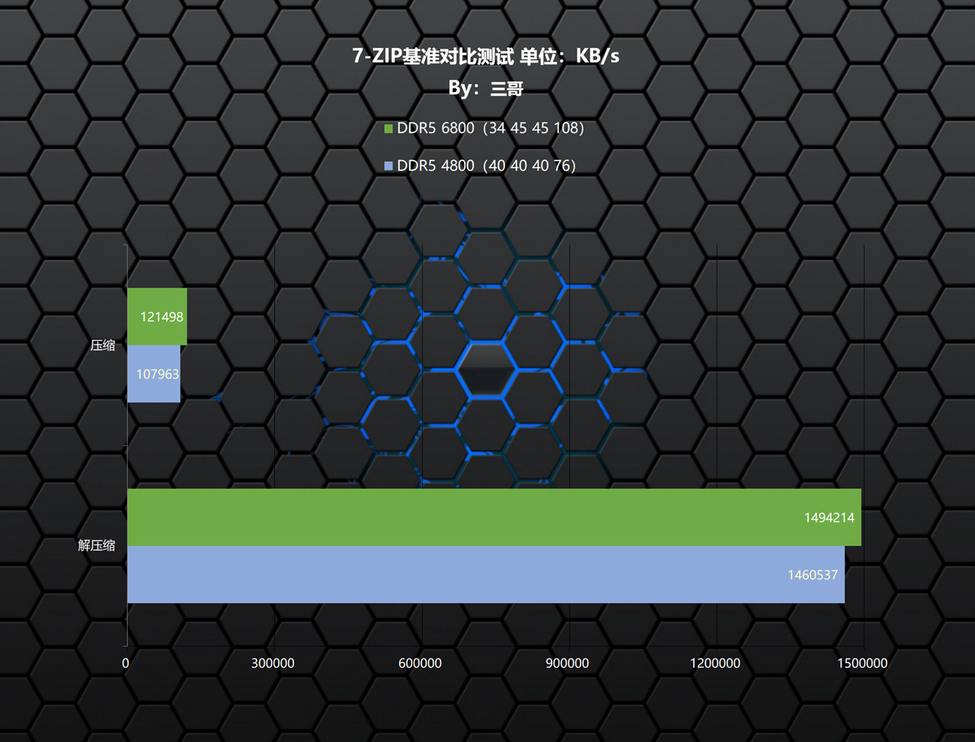Select the blue 解压缩 bar showing 1460537
The width and height of the screenshot is (975, 742).
pyautogui.click(x=486, y=575)
